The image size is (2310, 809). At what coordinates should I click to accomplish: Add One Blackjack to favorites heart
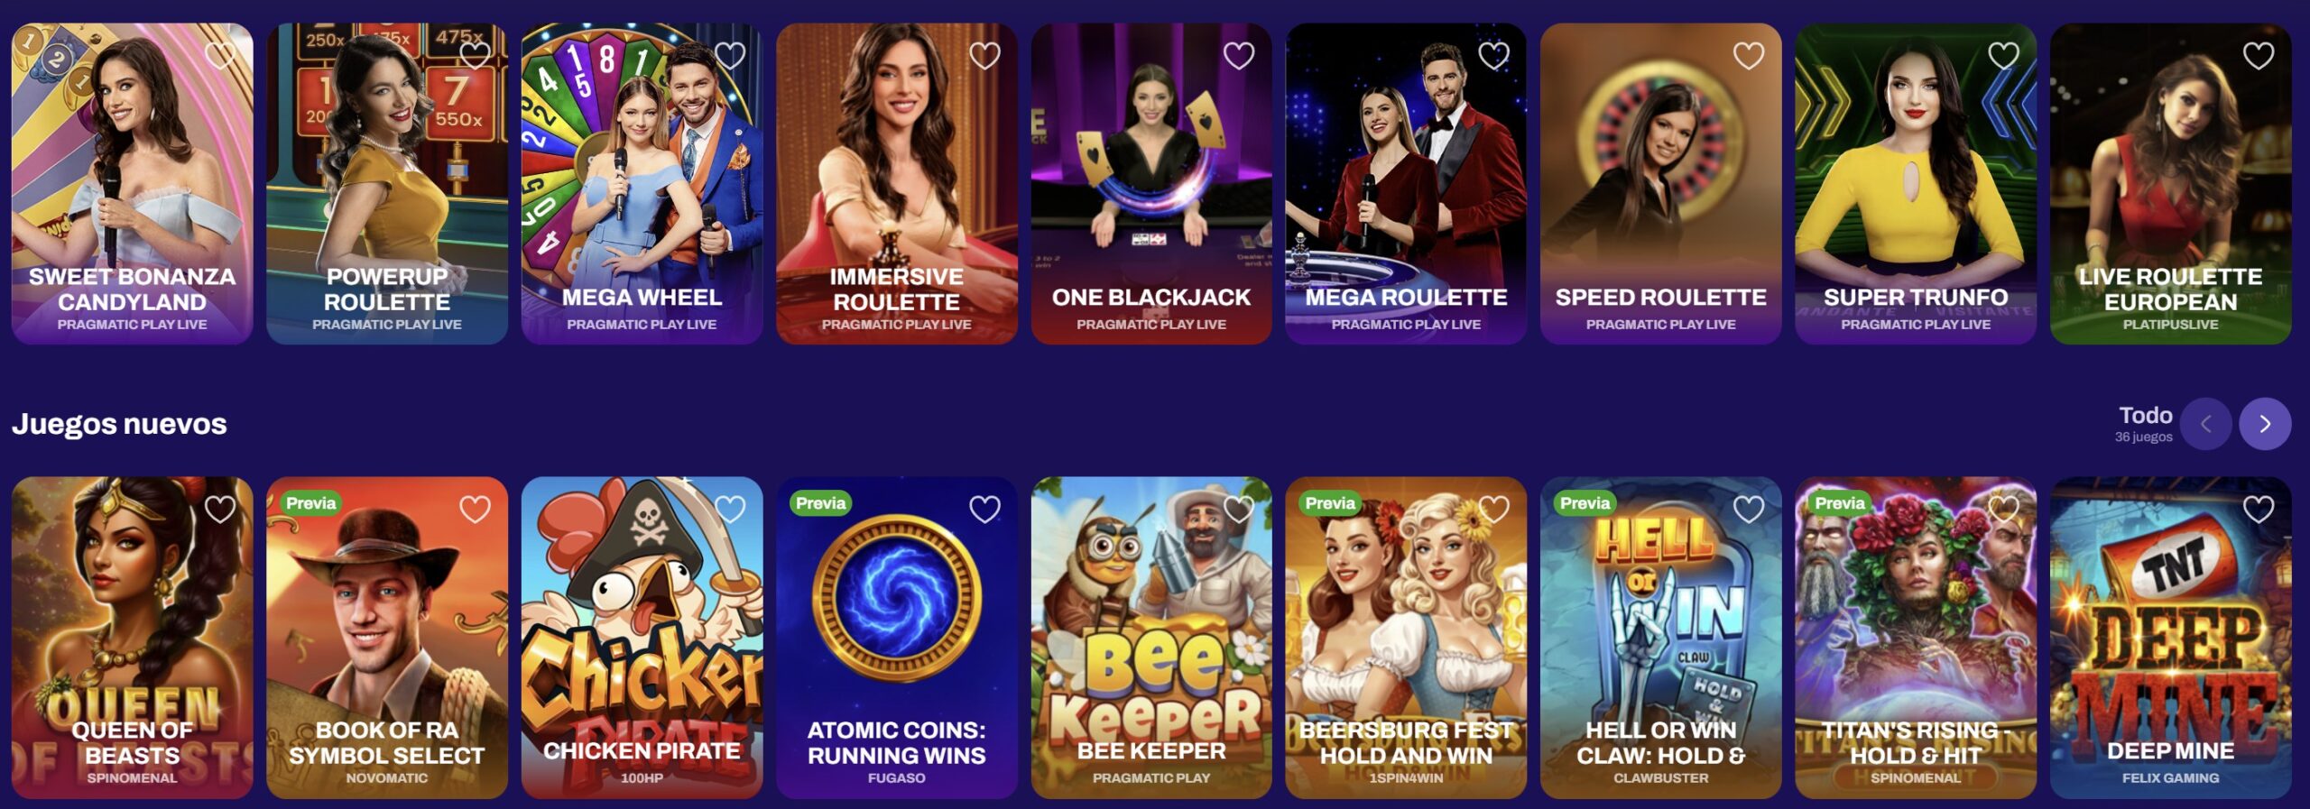click(x=1239, y=56)
